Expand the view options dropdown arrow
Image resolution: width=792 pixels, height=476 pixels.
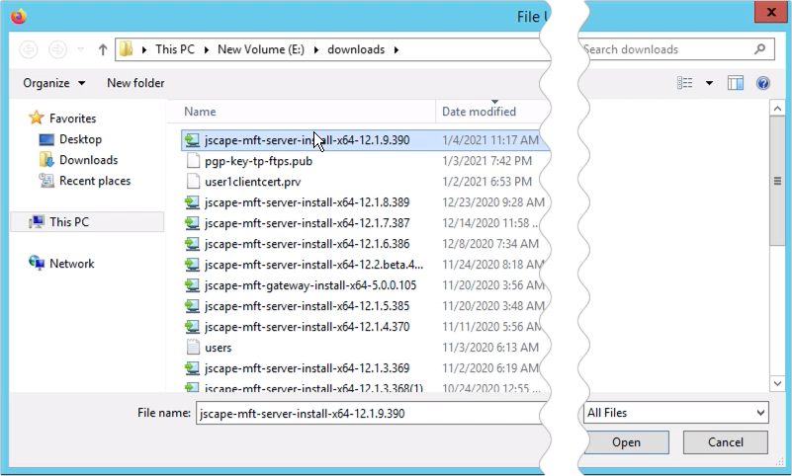click(x=709, y=84)
